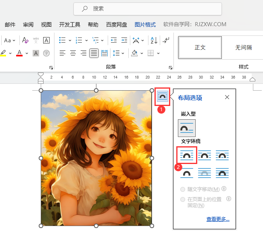Open the paragraph settings dialog launcher
263x247 pixels.
click(x=171, y=67)
